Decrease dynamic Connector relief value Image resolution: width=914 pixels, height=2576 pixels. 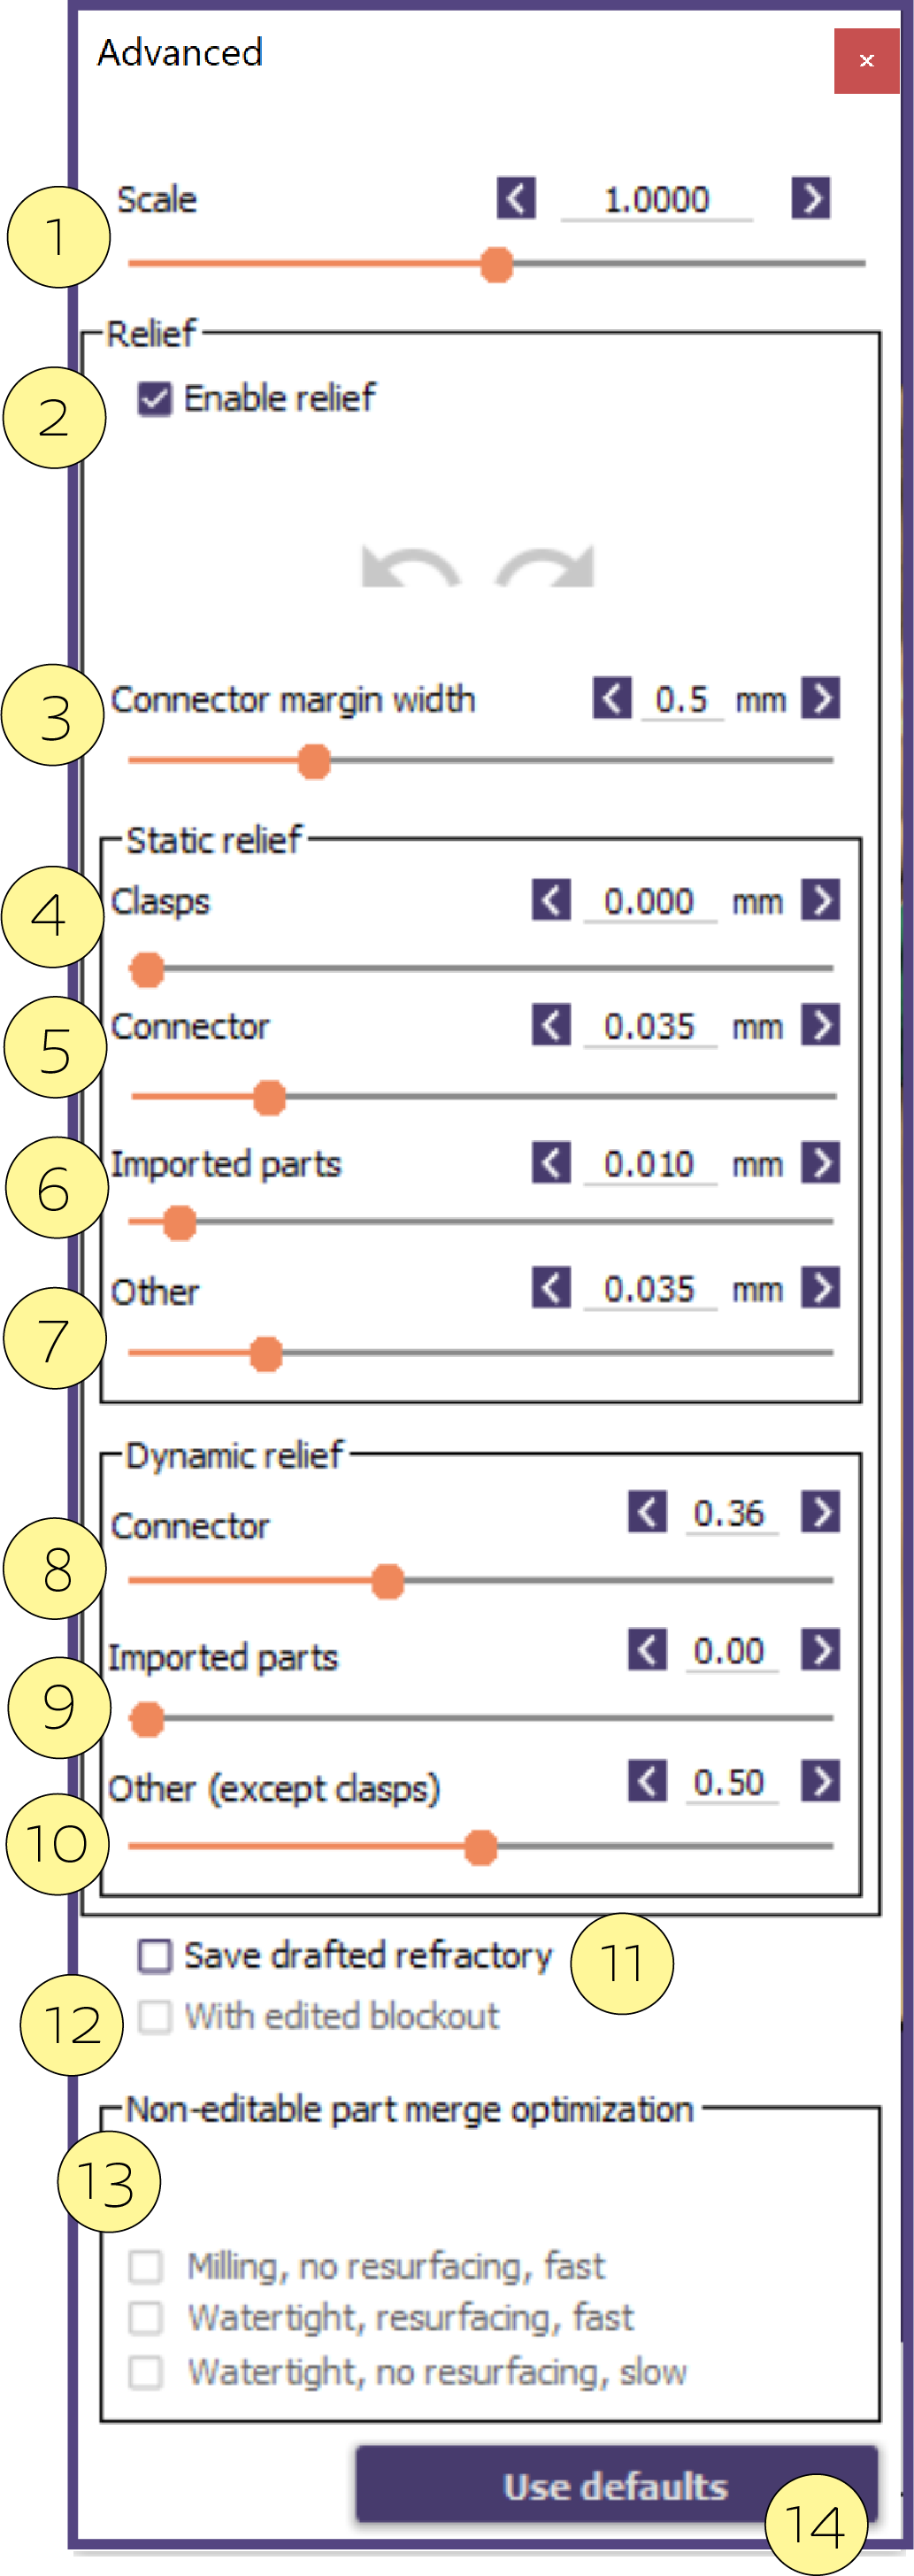click(x=648, y=1512)
